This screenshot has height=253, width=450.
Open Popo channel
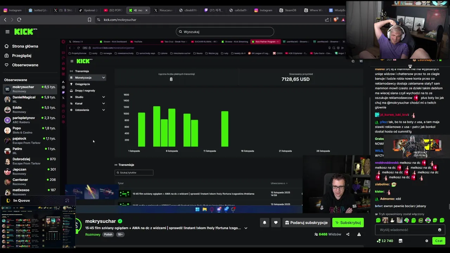click(x=30, y=130)
